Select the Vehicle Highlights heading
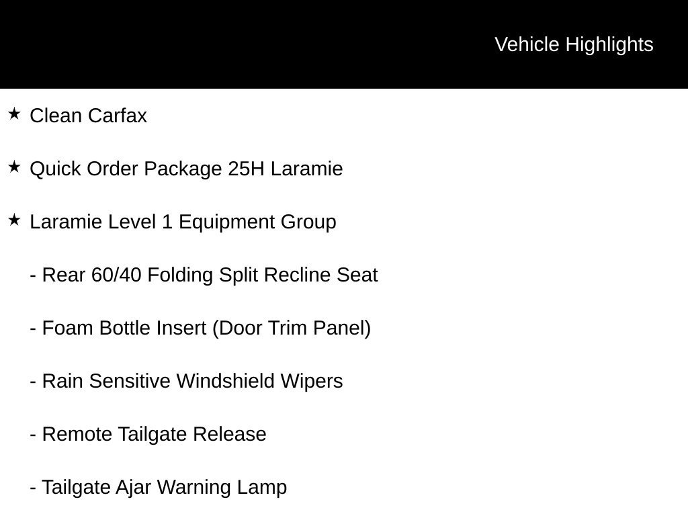This screenshot has width=688, height=516. (574, 45)
